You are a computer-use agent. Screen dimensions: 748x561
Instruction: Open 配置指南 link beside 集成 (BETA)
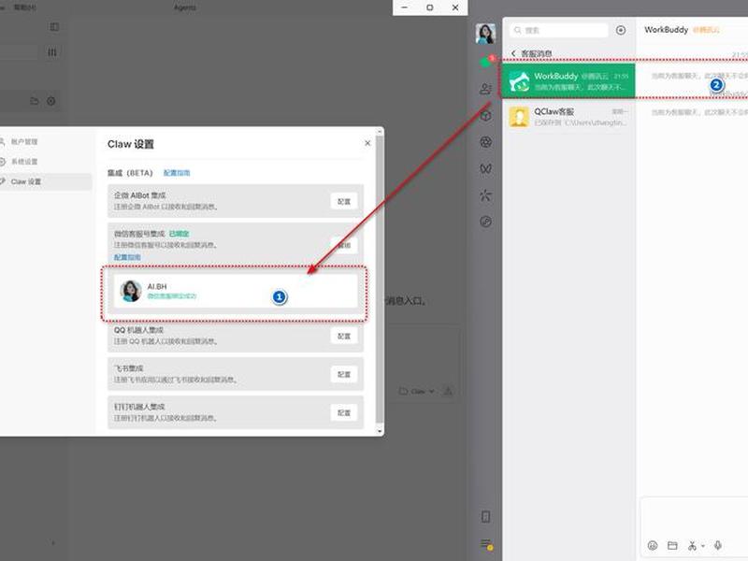[x=177, y=173]
